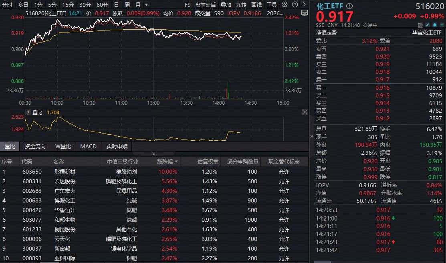Select the 画线 drawing tool
This screenshot has height=263, width=446.
[x=256, y=5]
